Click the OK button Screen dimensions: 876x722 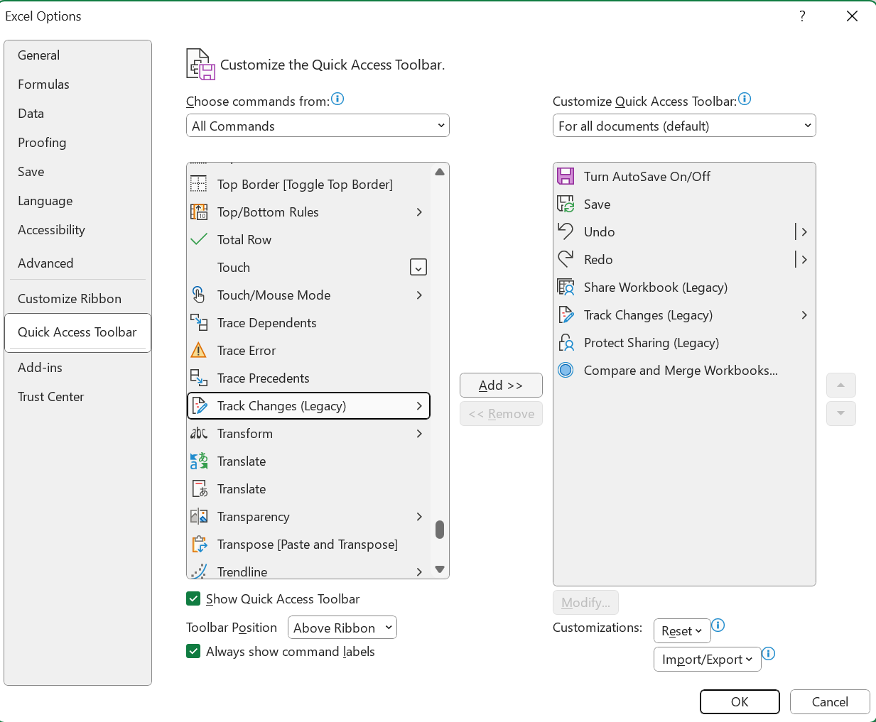click(x=740, y=702)
